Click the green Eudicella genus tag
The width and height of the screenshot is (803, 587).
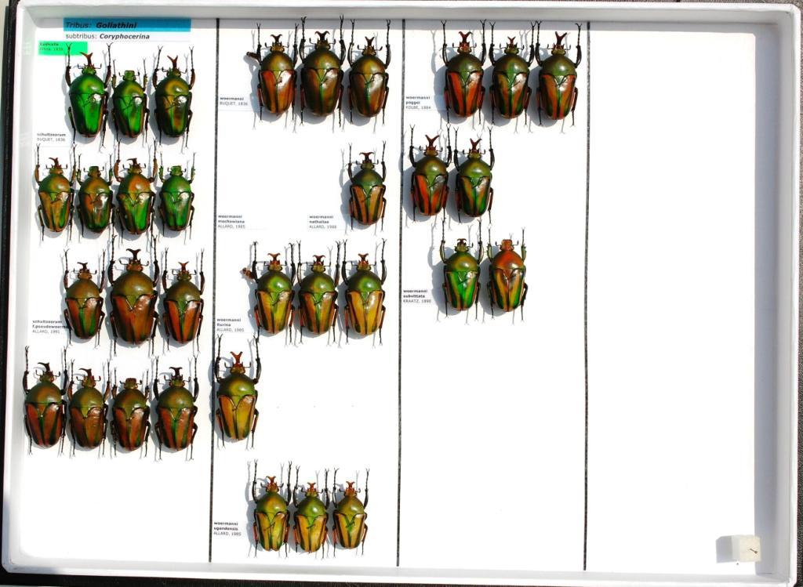pyautogui.click(x=64, y=47)
